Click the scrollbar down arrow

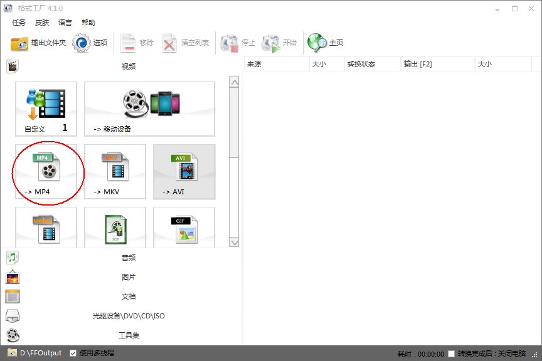235,243
